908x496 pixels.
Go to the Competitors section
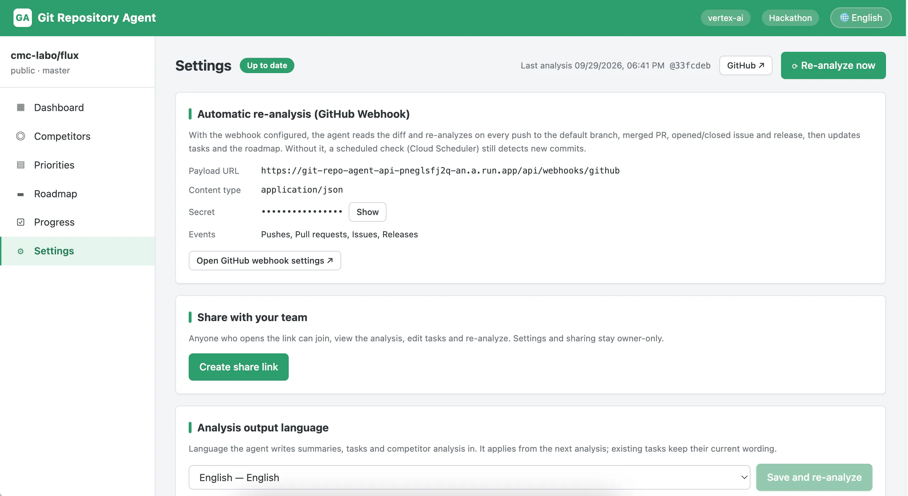[x=77, y=136]
